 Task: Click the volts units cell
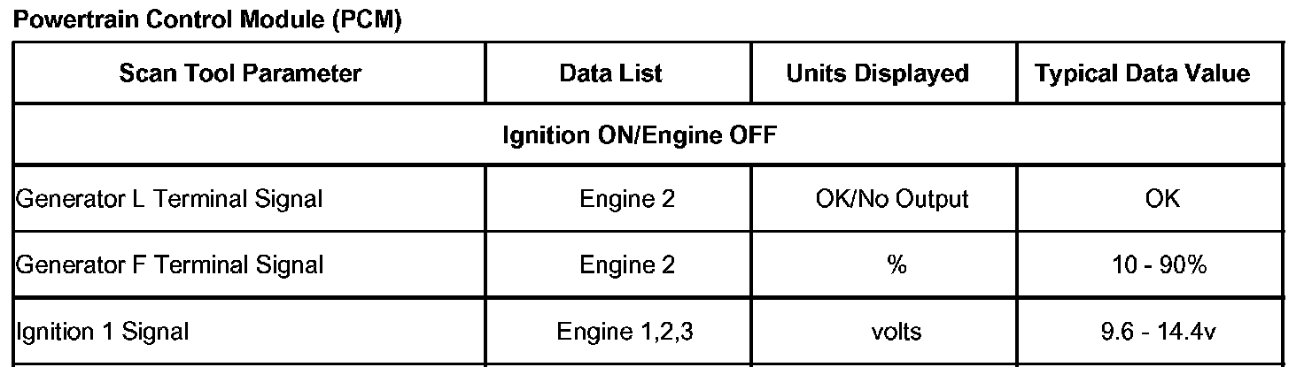coord(896,333)
